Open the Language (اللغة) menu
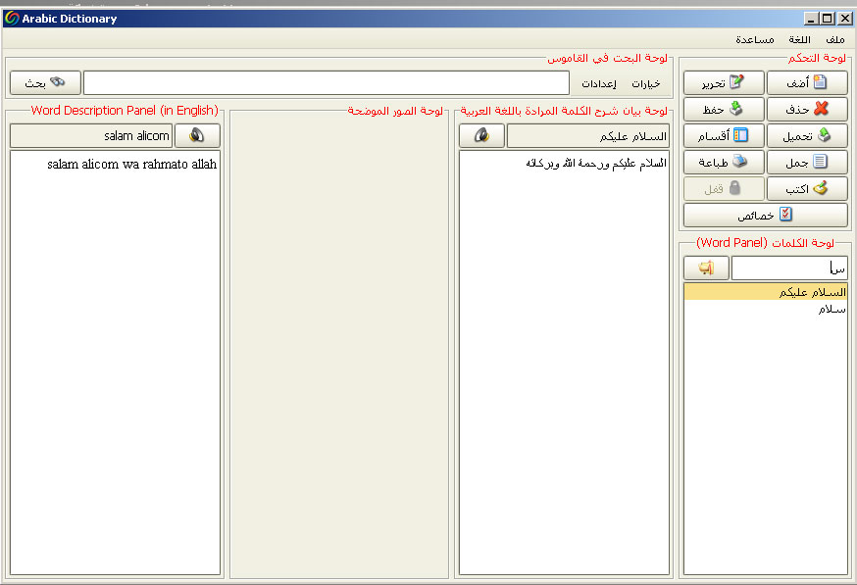Screen dimensions: 857x585 [x=799, y=39]
